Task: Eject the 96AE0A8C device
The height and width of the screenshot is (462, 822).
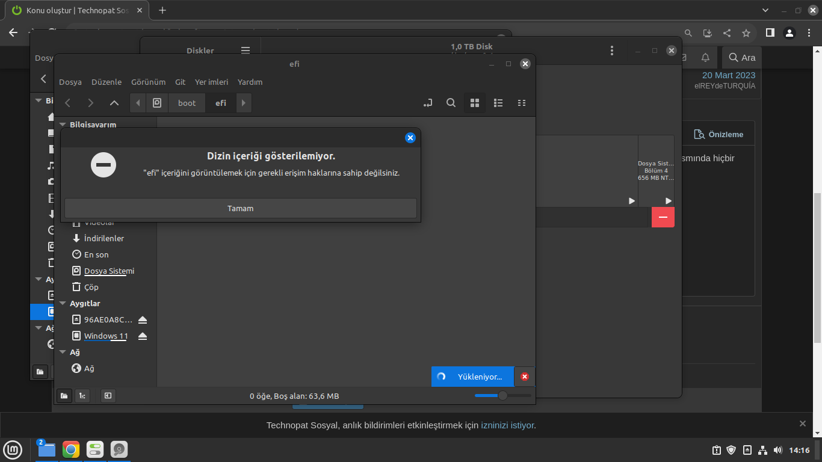Action: 143,319
